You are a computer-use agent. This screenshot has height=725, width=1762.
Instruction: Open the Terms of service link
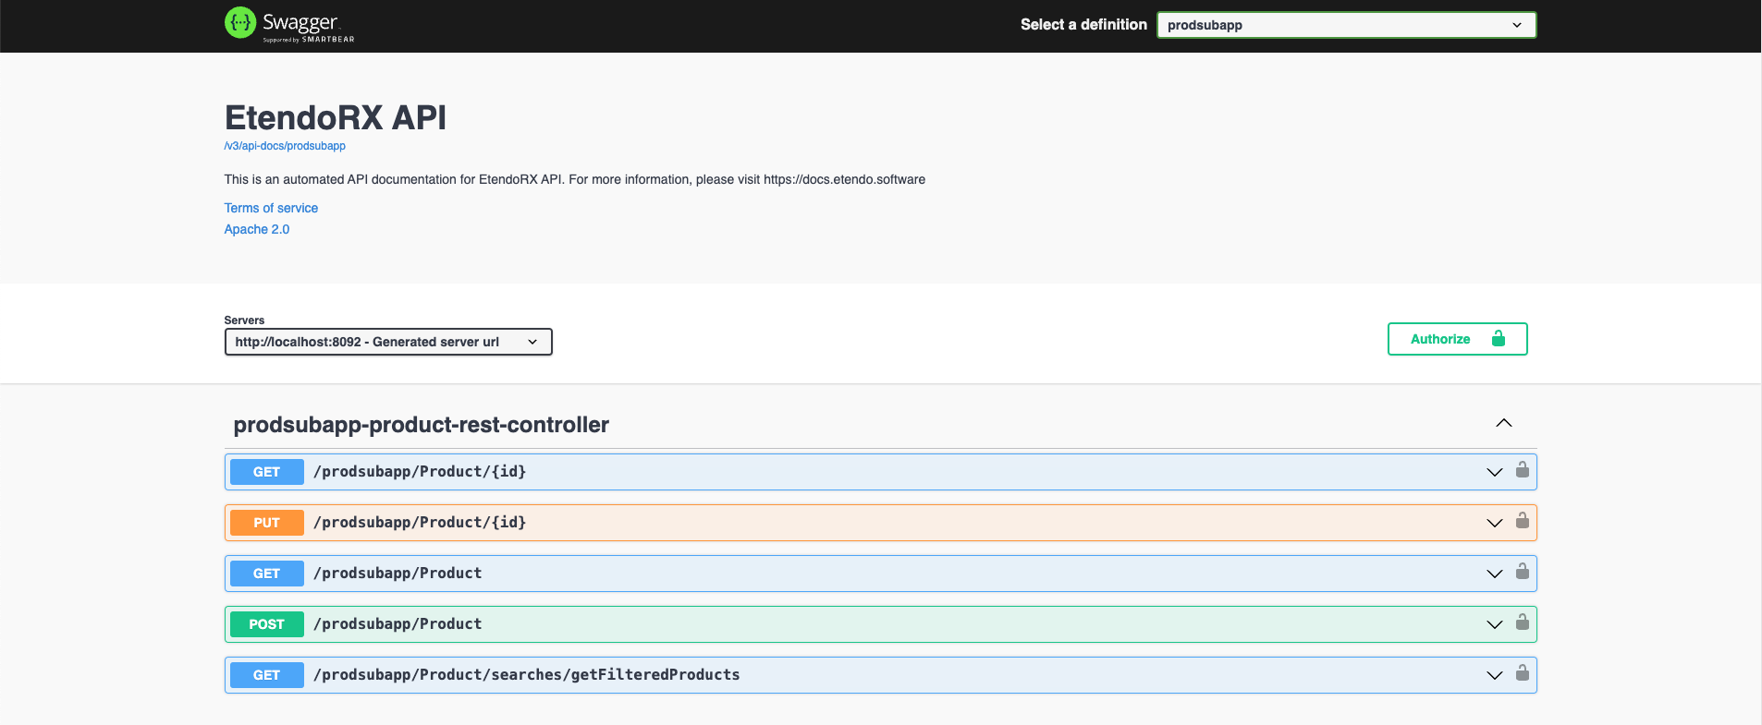(271, 208)
